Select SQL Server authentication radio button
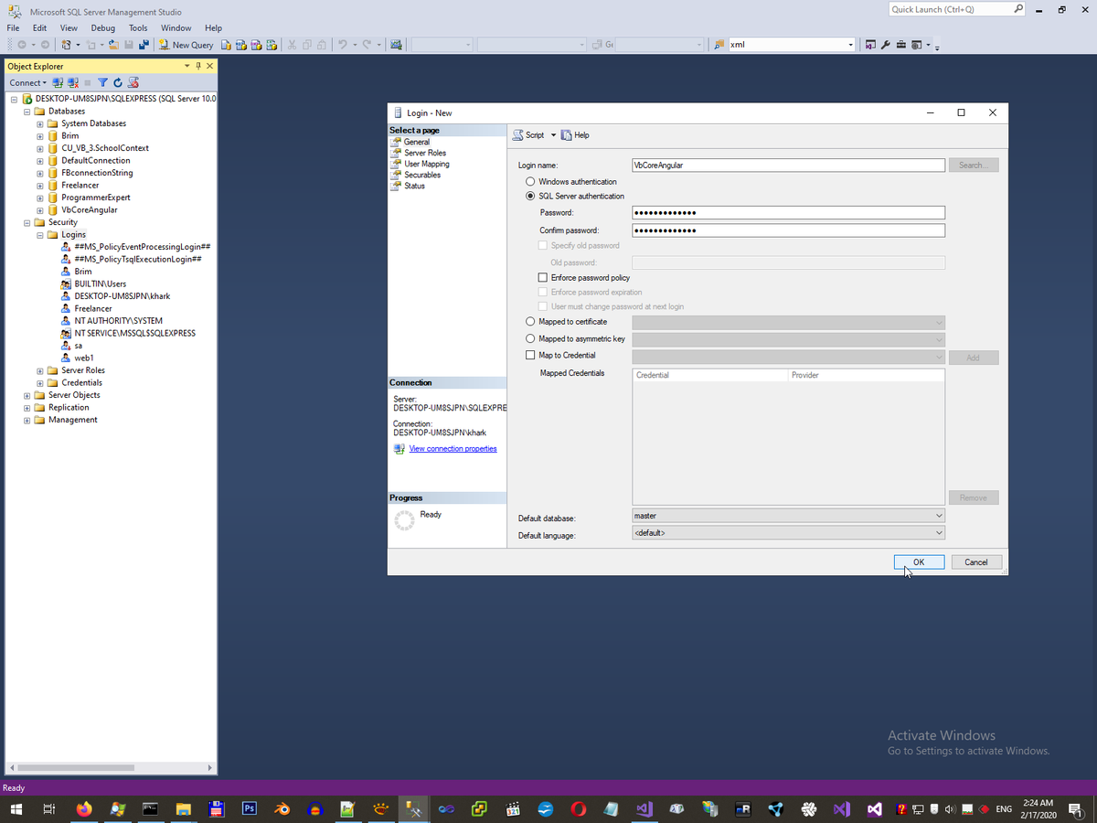 click(x=530, y=196)
